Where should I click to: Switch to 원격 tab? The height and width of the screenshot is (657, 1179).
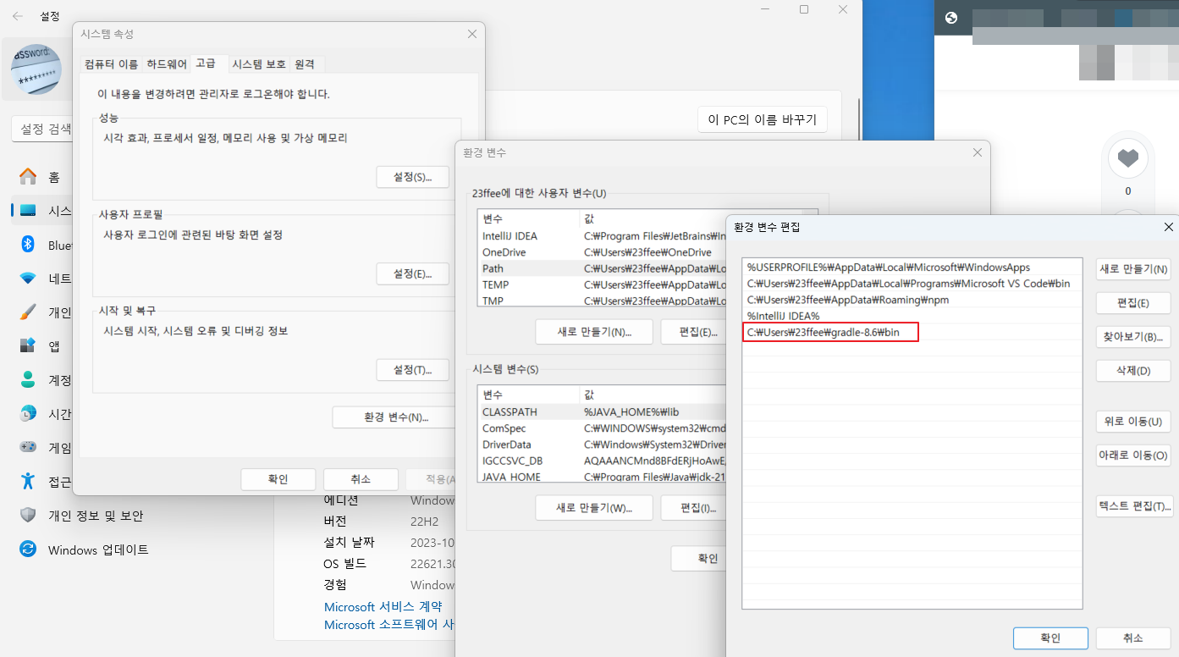pos(305,64)
